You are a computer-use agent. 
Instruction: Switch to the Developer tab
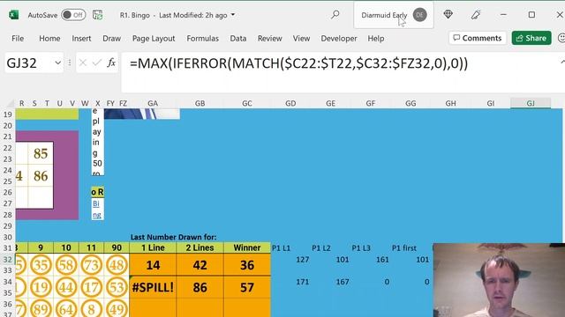[339, 38]
